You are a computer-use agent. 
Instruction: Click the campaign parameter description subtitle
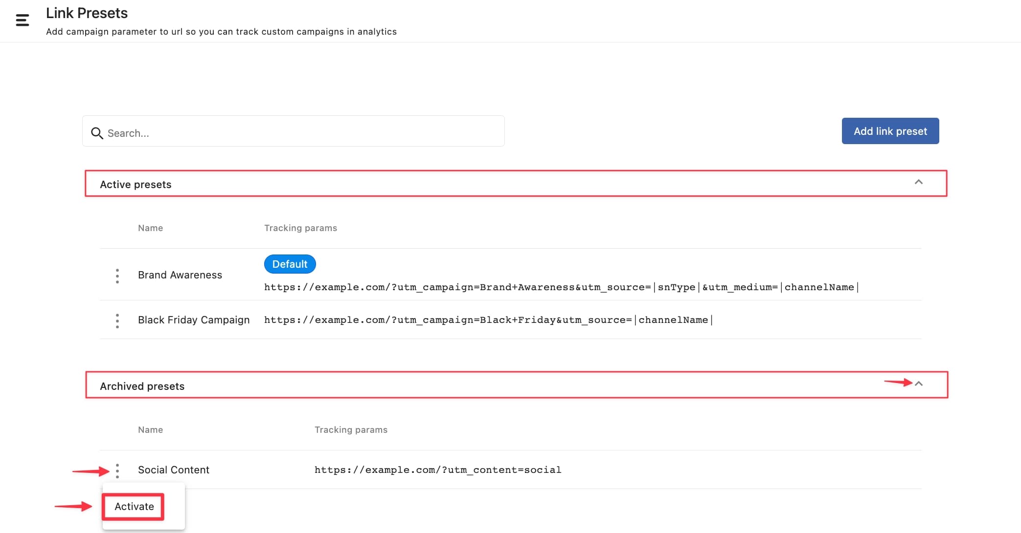pyautogui.click(x=221, y=32)
